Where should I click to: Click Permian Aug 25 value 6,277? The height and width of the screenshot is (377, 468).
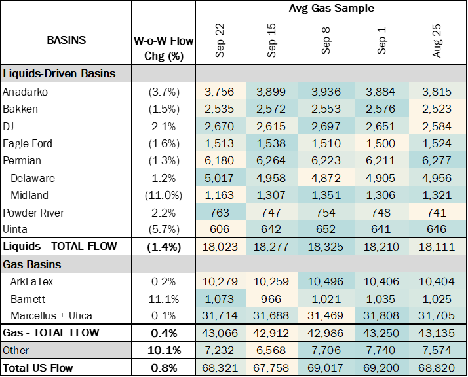coord(437,160)
